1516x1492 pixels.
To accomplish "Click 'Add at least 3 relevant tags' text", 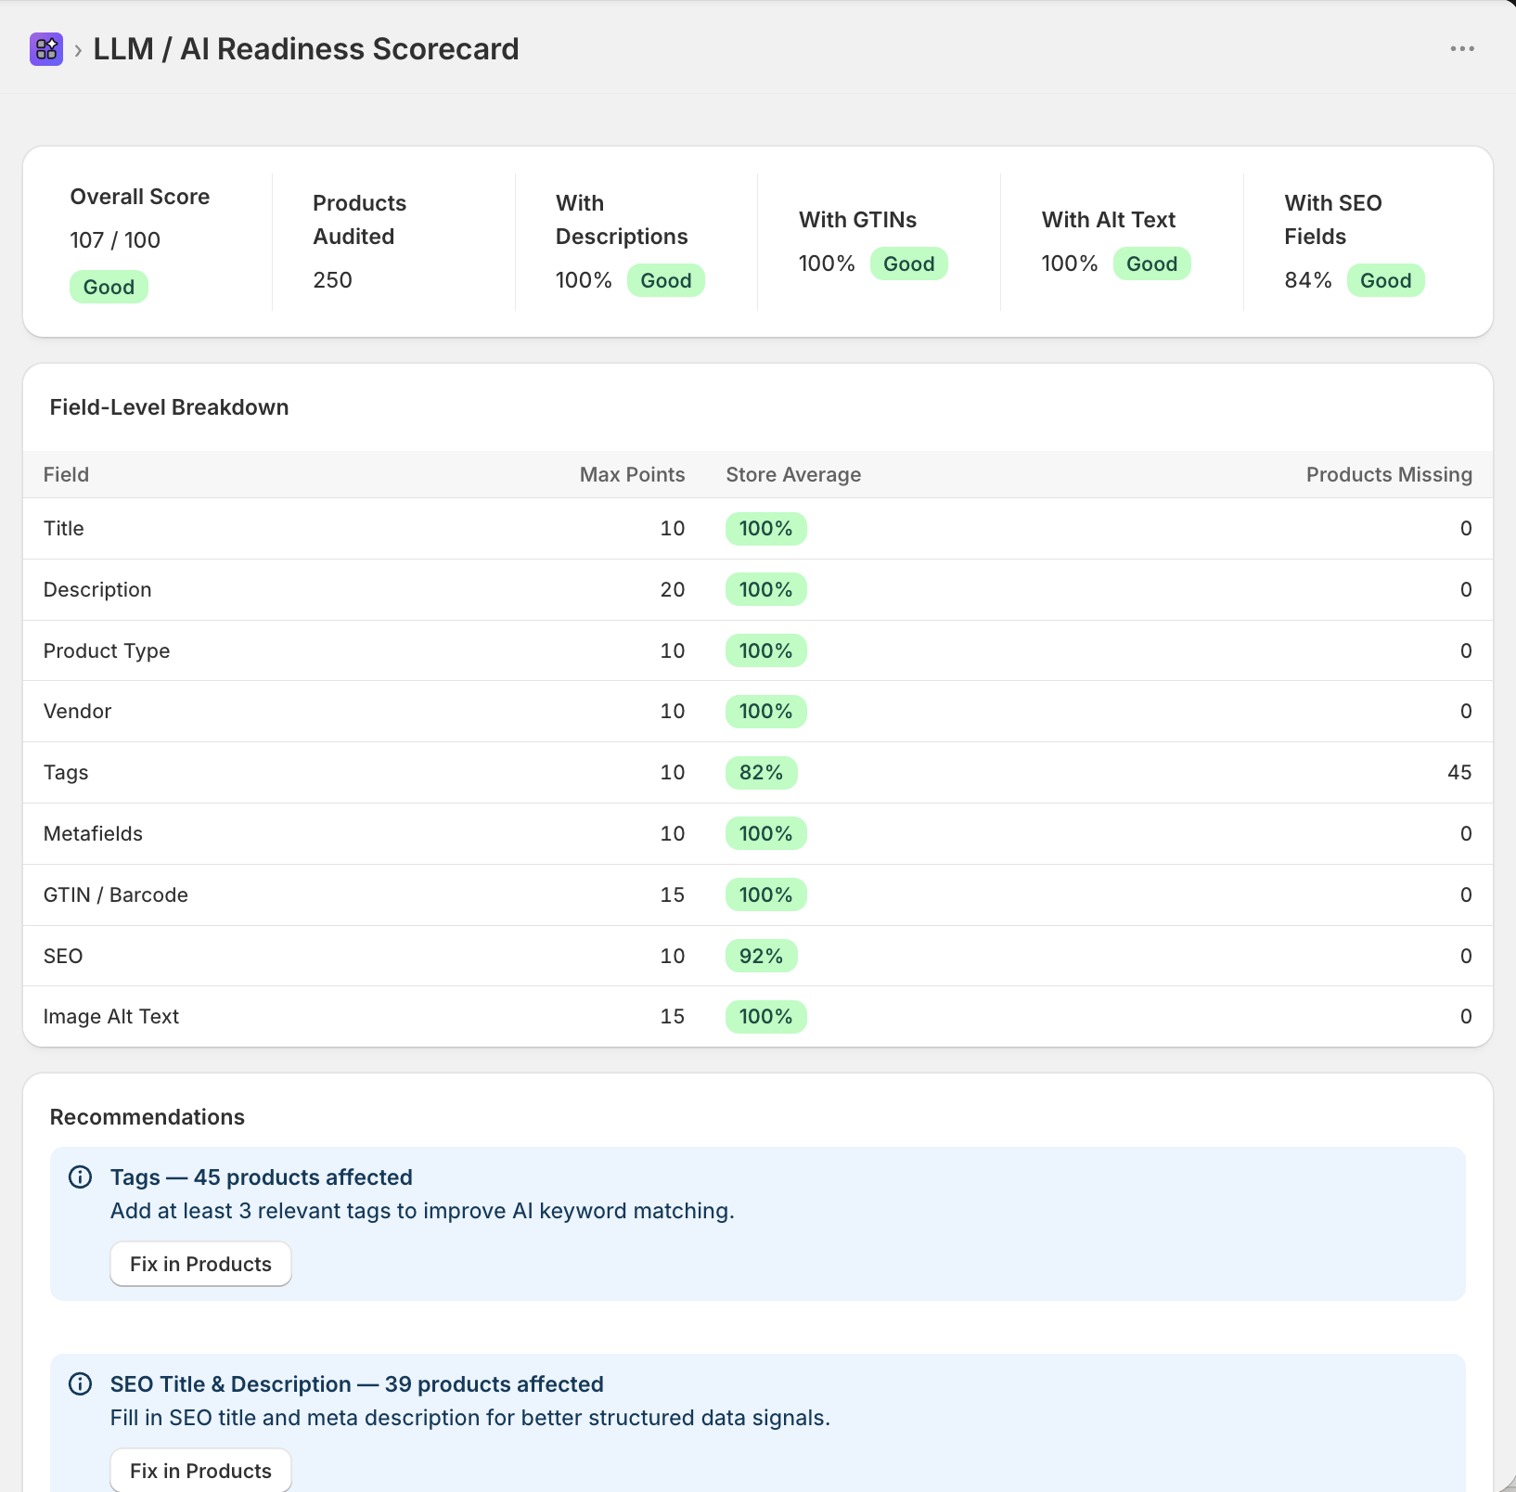I will (x=422, y=1211).
